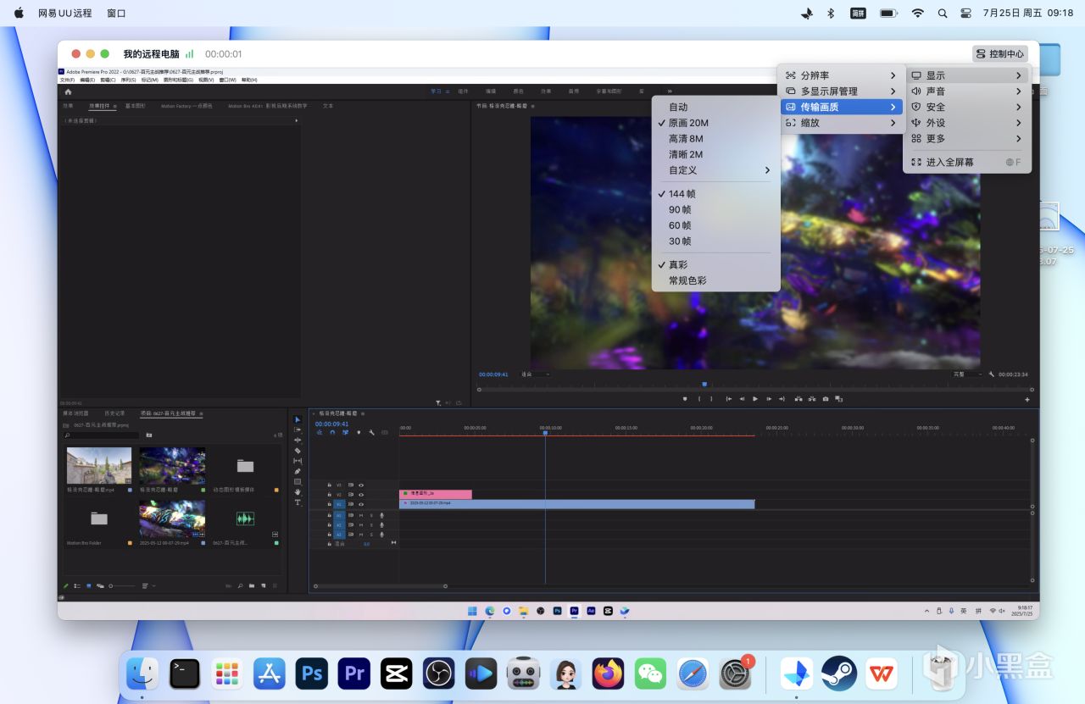The height and width of the screenshot is (704, 1085).
Task: Select the Razor tool in Premiere toolbar
Action: [x=298, y=451]
